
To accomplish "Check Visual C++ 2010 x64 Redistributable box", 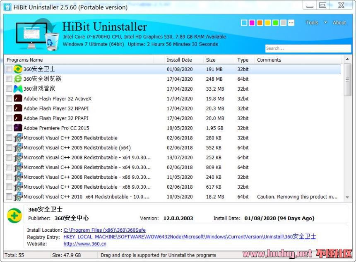I will [x=9, y=196].
